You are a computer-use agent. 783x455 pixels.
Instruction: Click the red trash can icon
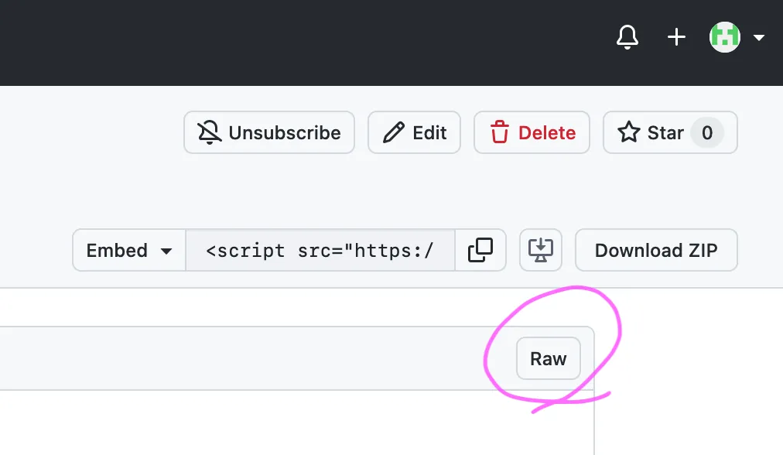(500, 133)
